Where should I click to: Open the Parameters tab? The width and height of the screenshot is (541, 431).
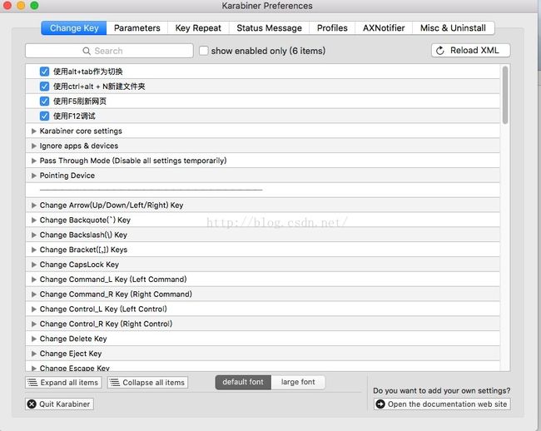coord(137,28)
